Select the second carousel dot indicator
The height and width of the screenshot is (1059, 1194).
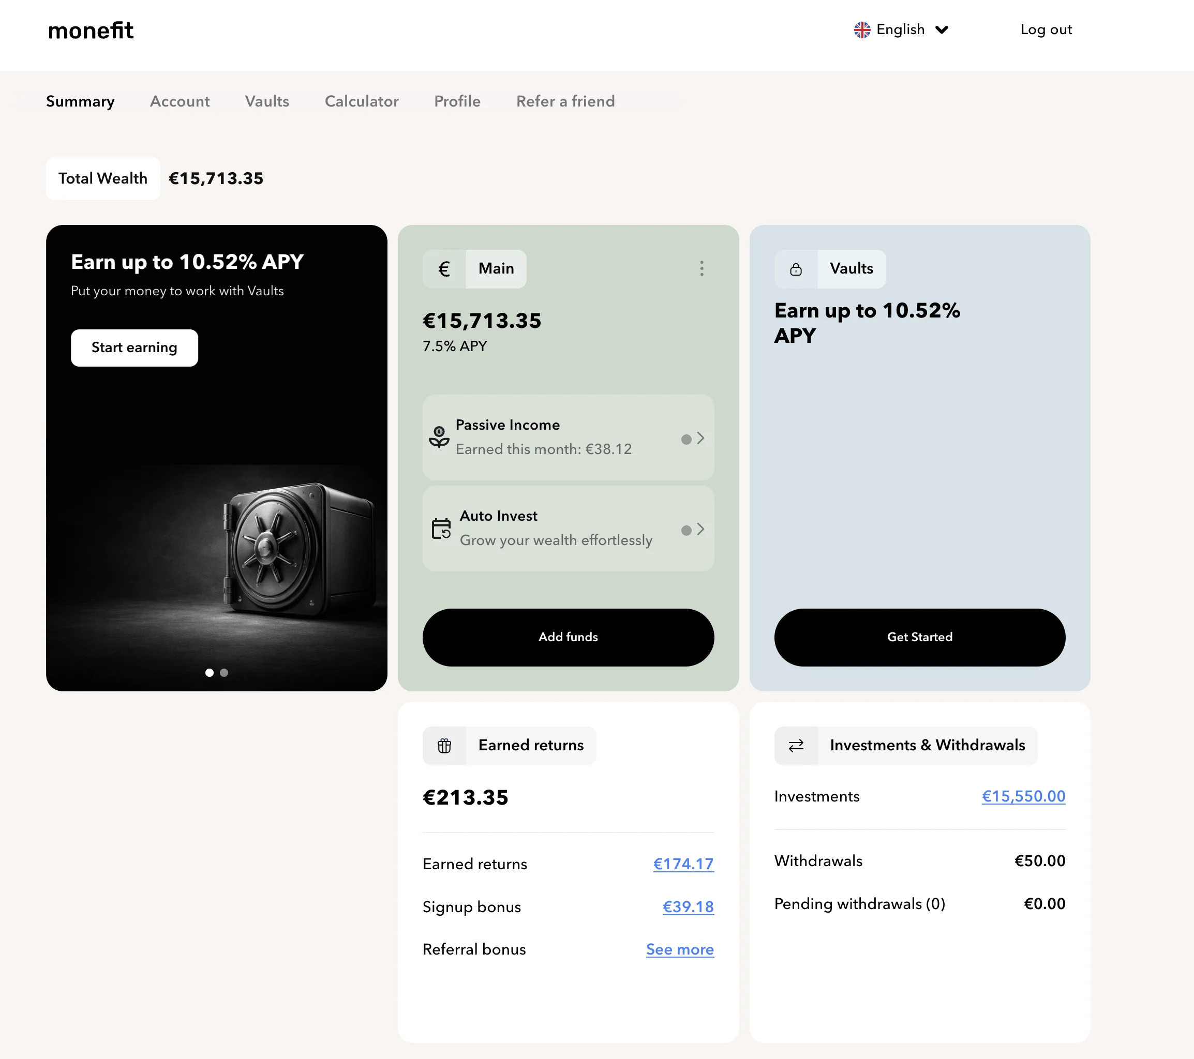pyautogui.click(x=223, y=673)
